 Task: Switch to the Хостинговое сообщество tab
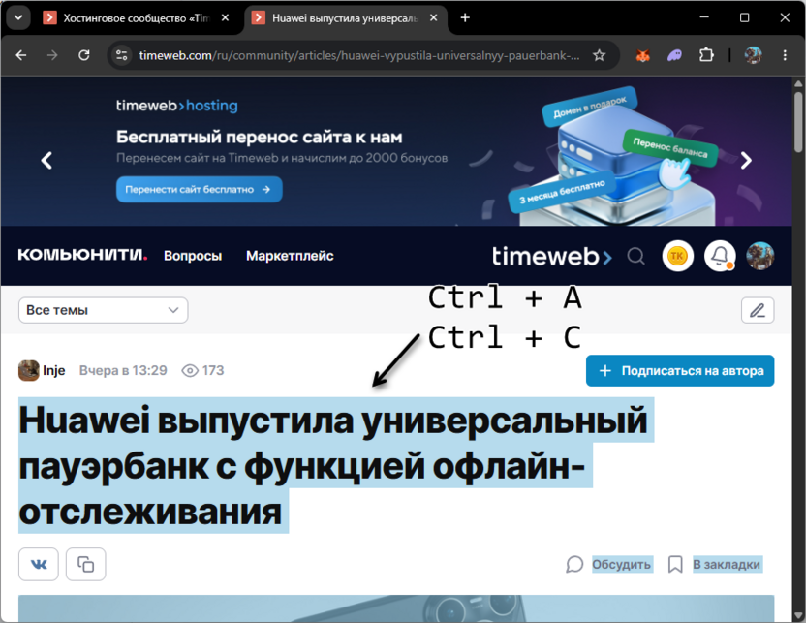[137, 18]
